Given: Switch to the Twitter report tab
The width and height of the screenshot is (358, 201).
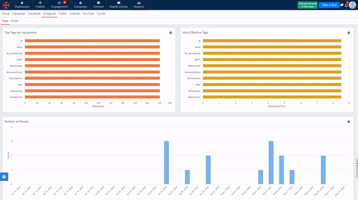Looking at the screenshot, I should click(63, 13).
